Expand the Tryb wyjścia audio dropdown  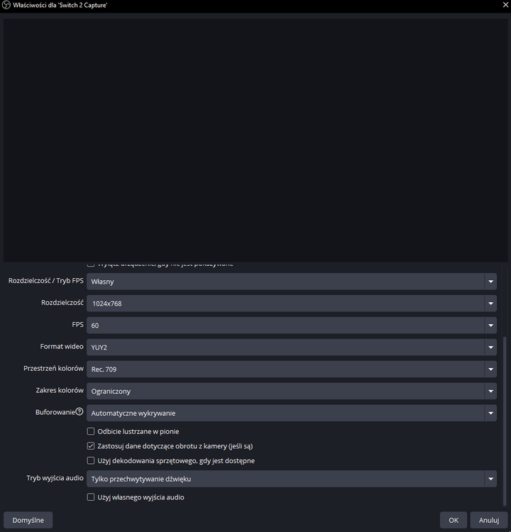click(x=291, y=480)
